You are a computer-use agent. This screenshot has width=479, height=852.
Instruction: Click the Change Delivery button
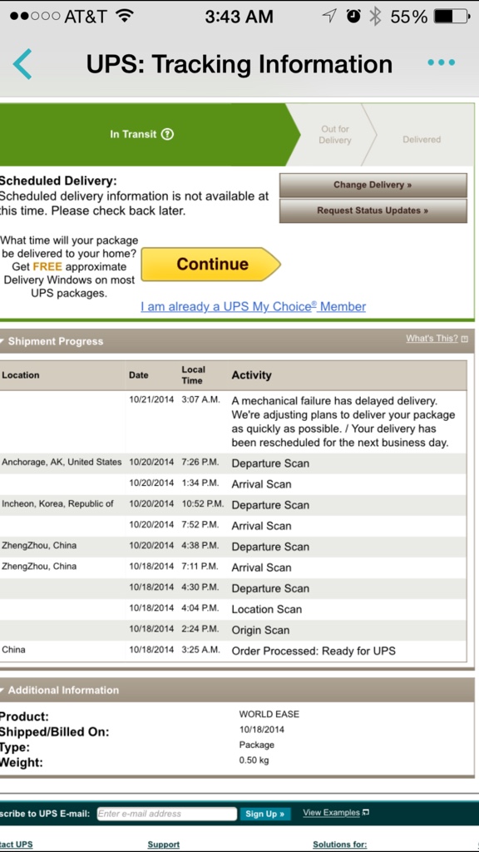tap(373, 185)
